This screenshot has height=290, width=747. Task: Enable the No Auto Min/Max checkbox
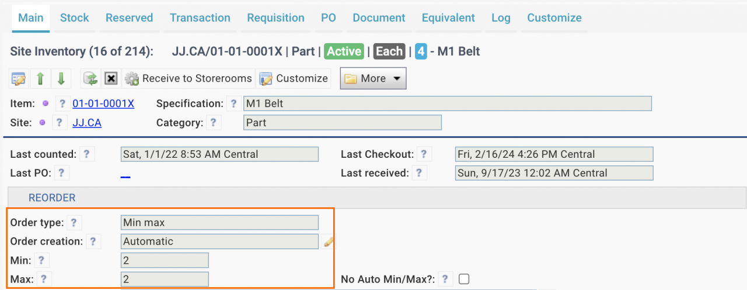[464, 280]
